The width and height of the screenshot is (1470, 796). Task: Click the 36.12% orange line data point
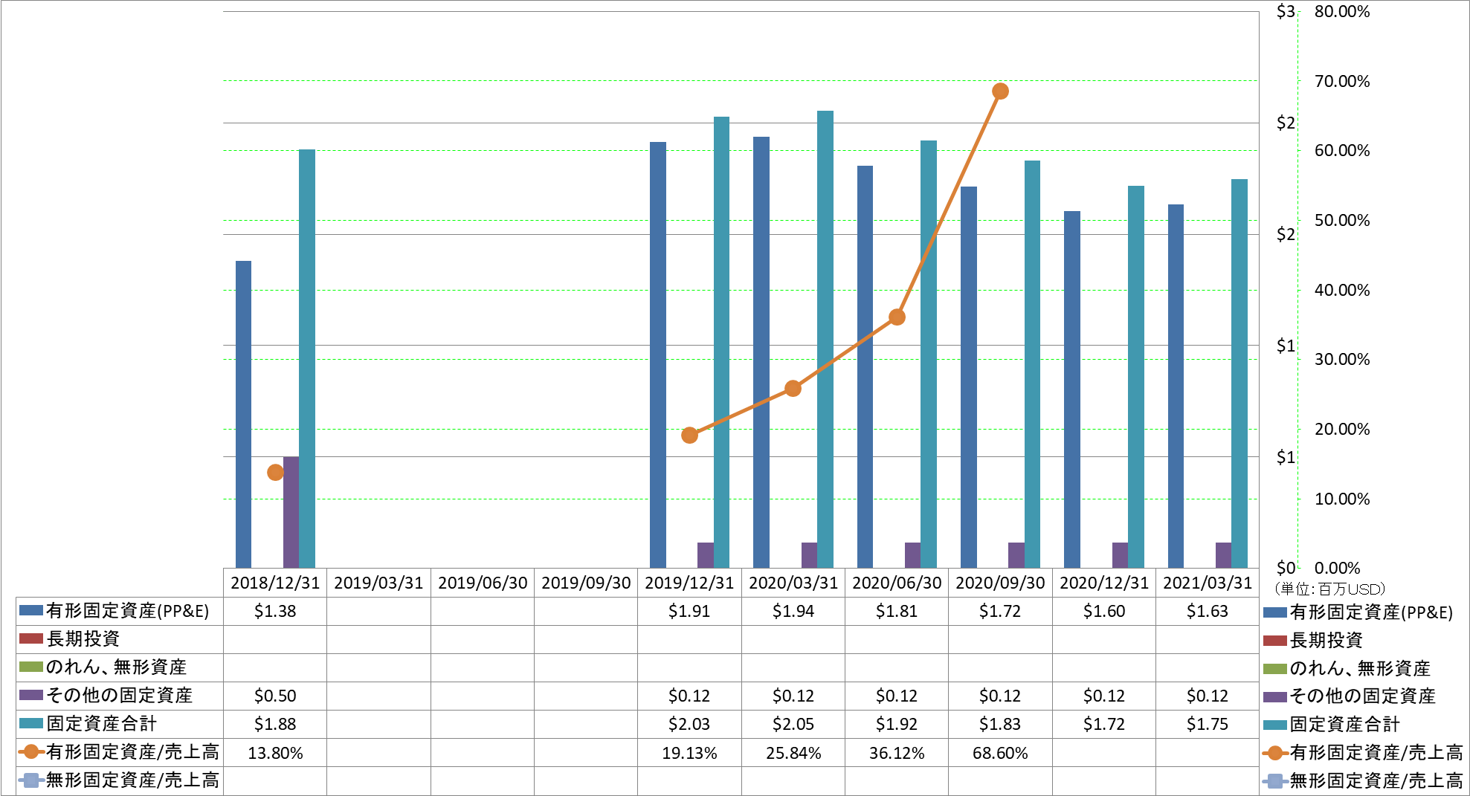(x=897, y=317)
